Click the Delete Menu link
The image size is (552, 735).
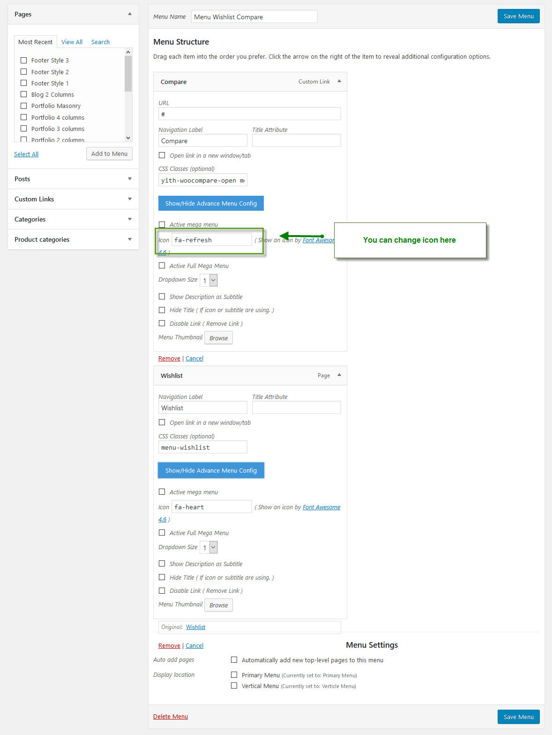coord(171,716)
